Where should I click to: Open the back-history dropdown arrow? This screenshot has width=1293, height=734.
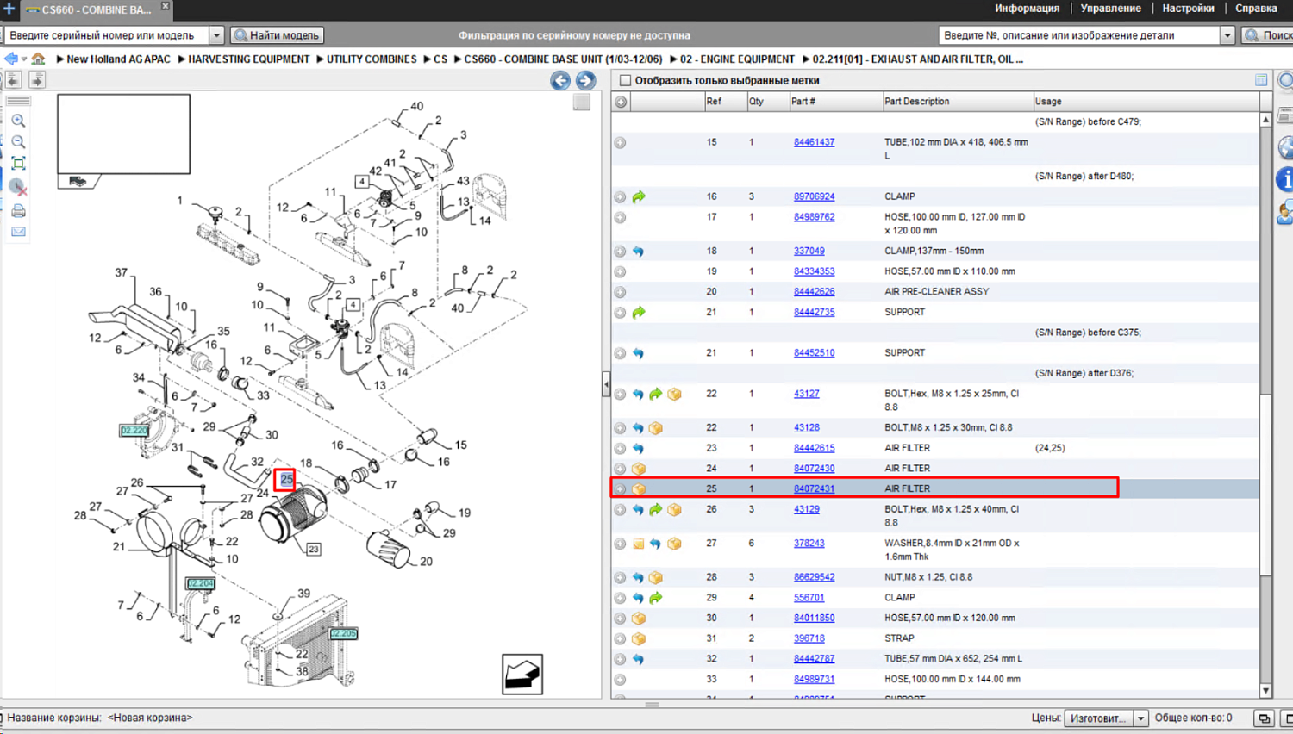(x=24, y=59)
